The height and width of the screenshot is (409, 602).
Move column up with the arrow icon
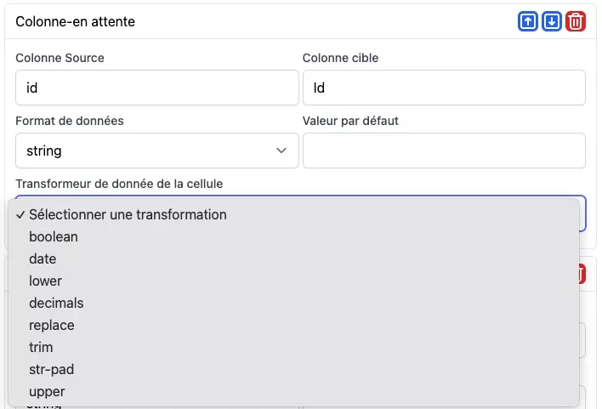[528, 22]
